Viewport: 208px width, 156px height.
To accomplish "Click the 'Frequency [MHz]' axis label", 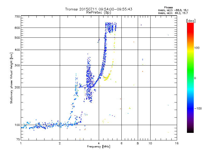I will pyautogui.click(x=99, y=147).
